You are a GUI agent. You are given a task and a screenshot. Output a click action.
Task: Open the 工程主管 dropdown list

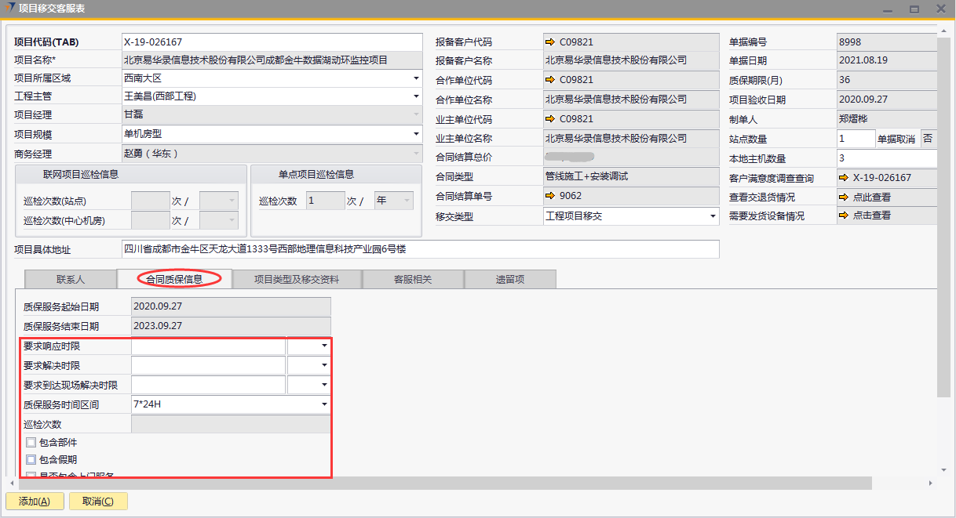(x=416, y=96)
